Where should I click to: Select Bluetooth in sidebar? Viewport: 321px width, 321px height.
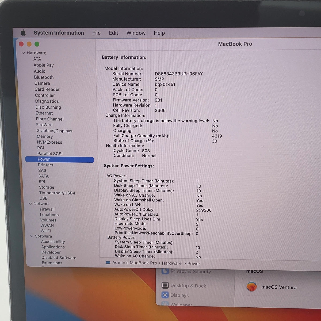(44, 77)
